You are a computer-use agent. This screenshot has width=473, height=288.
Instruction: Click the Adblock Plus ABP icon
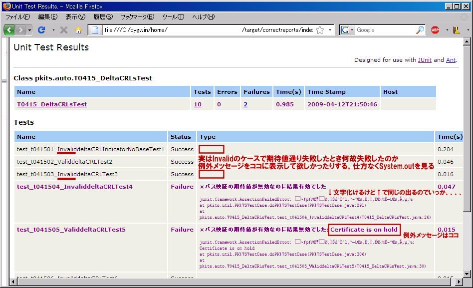pos(435,30)
